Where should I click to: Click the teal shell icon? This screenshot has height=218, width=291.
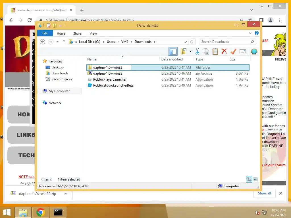(x=254, y=51)
